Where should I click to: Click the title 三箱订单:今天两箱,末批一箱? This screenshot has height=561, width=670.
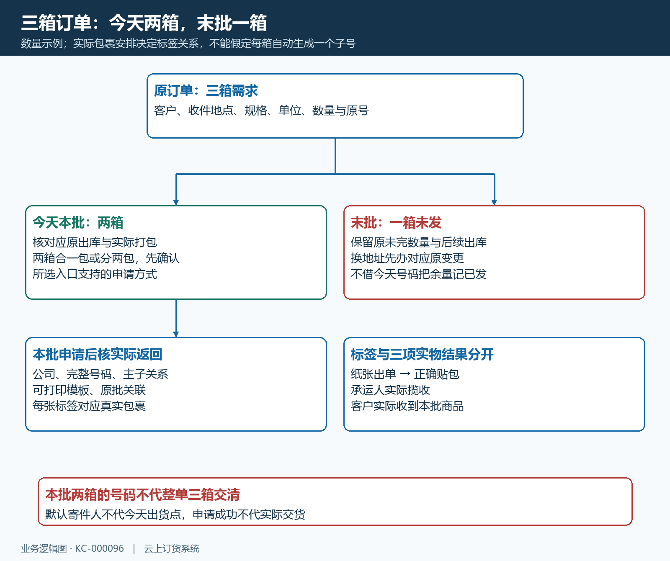pos(144,23)
